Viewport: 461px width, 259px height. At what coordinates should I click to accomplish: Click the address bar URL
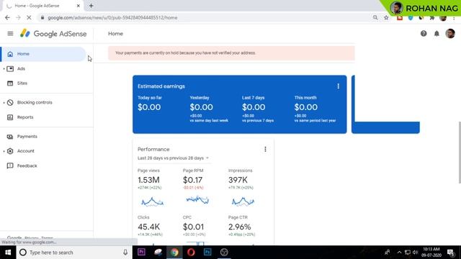112,17
